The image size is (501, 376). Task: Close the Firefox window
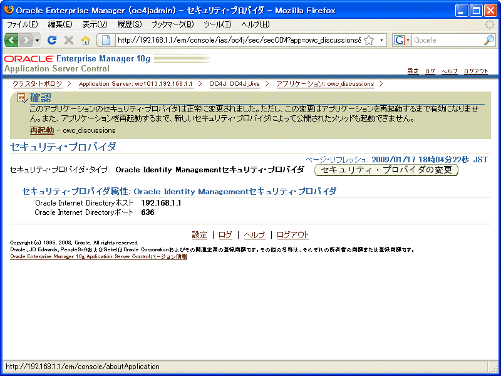click(x=491, y=11)
